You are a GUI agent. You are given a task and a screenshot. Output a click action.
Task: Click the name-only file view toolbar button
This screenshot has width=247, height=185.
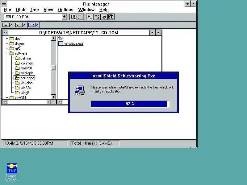(73, 17)
